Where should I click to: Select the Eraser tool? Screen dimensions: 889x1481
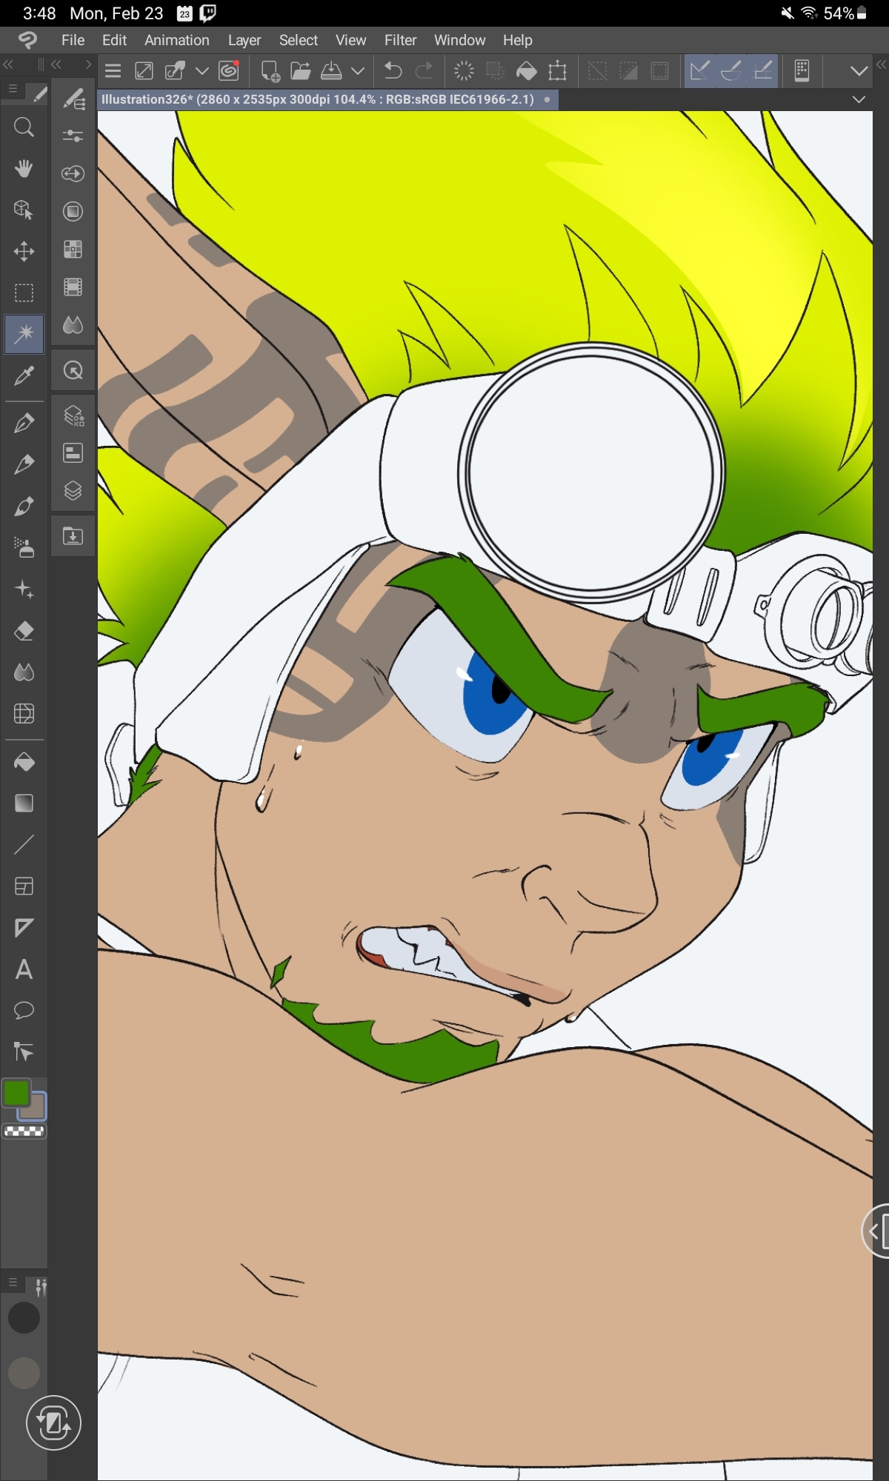point(24,631)
